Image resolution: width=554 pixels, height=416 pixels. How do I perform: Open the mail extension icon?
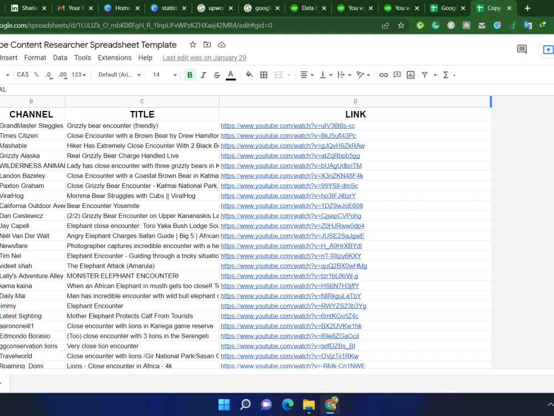481,26
